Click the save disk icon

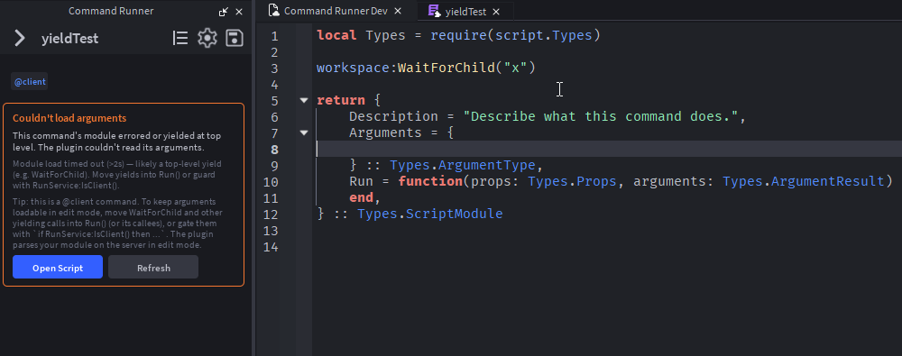point(235,39)
